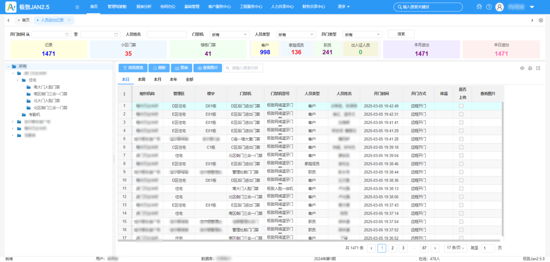Click the help question mark icon

pyautogui.click(x=489, y=7)
